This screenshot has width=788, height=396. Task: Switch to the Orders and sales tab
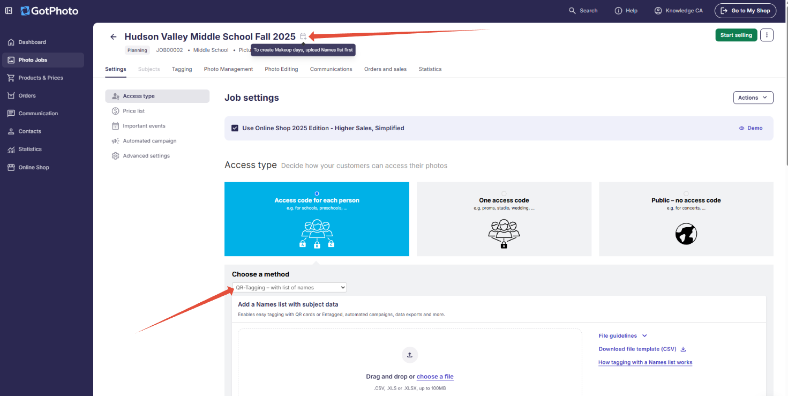385,69
